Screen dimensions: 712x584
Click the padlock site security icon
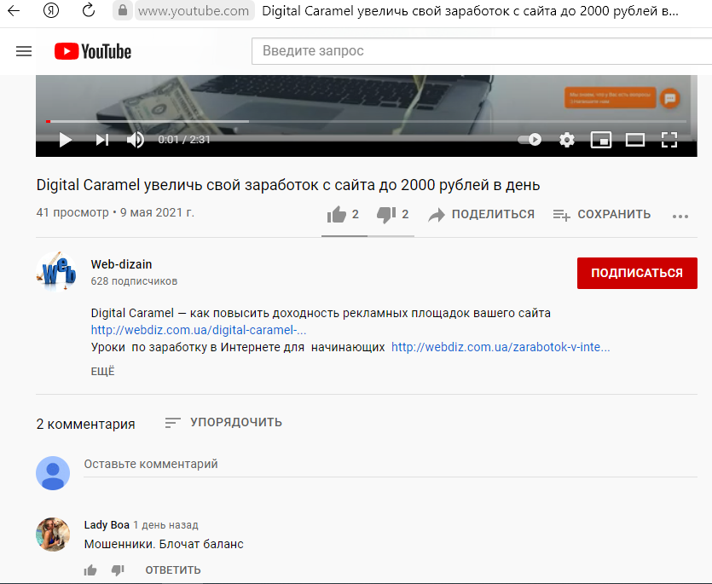tap(123, 10)
